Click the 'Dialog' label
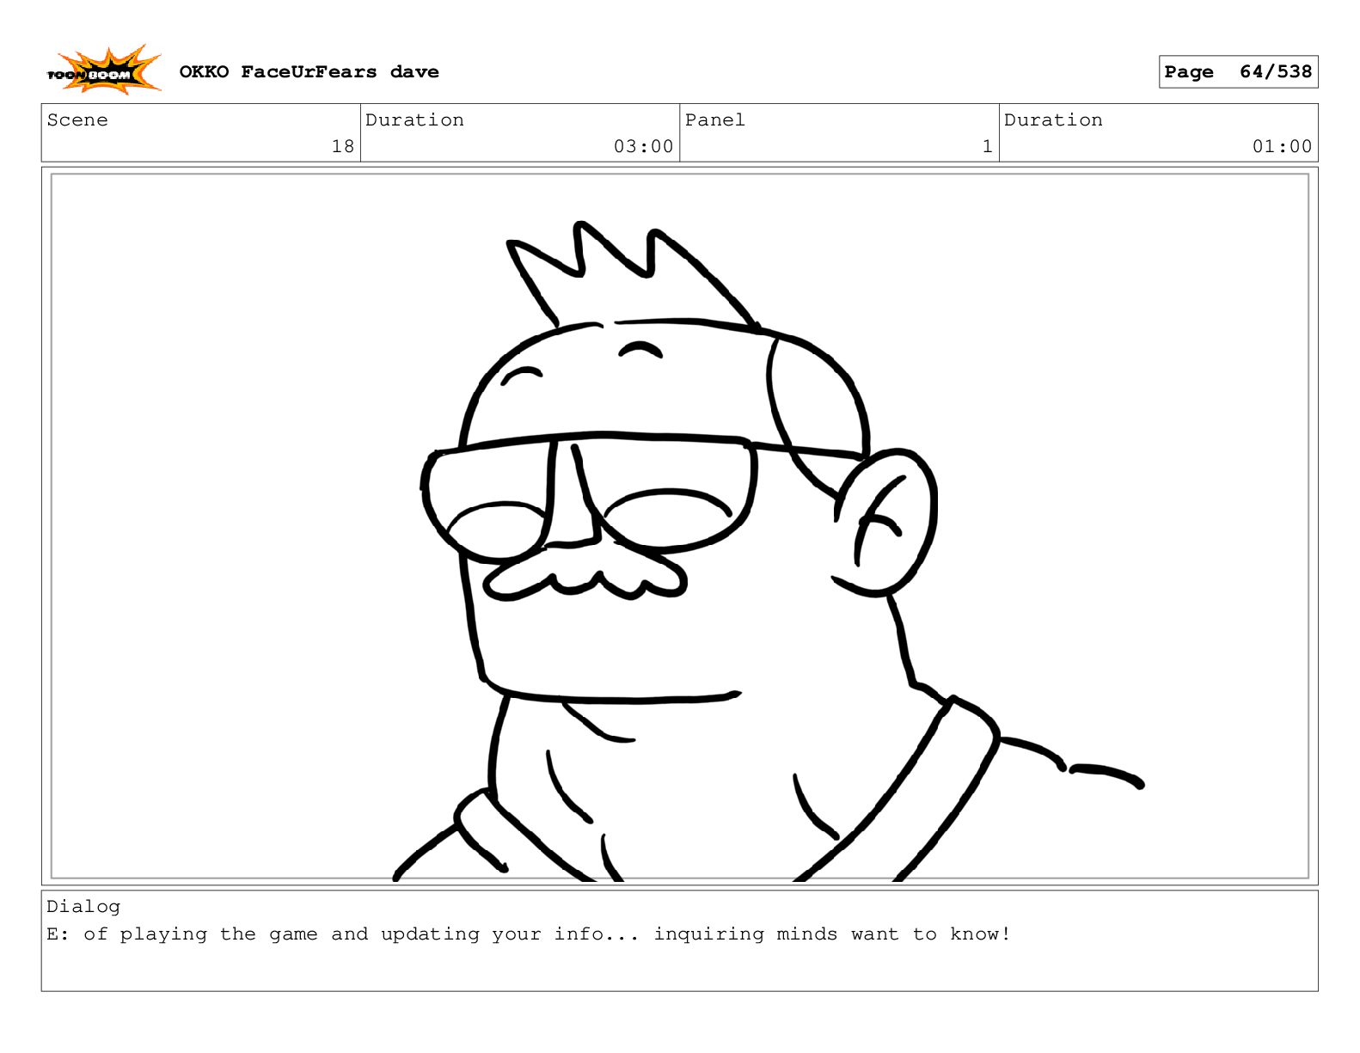The width and height of the screenshot is (1360, 1053). pyautogui.click(x=83, y=906)
